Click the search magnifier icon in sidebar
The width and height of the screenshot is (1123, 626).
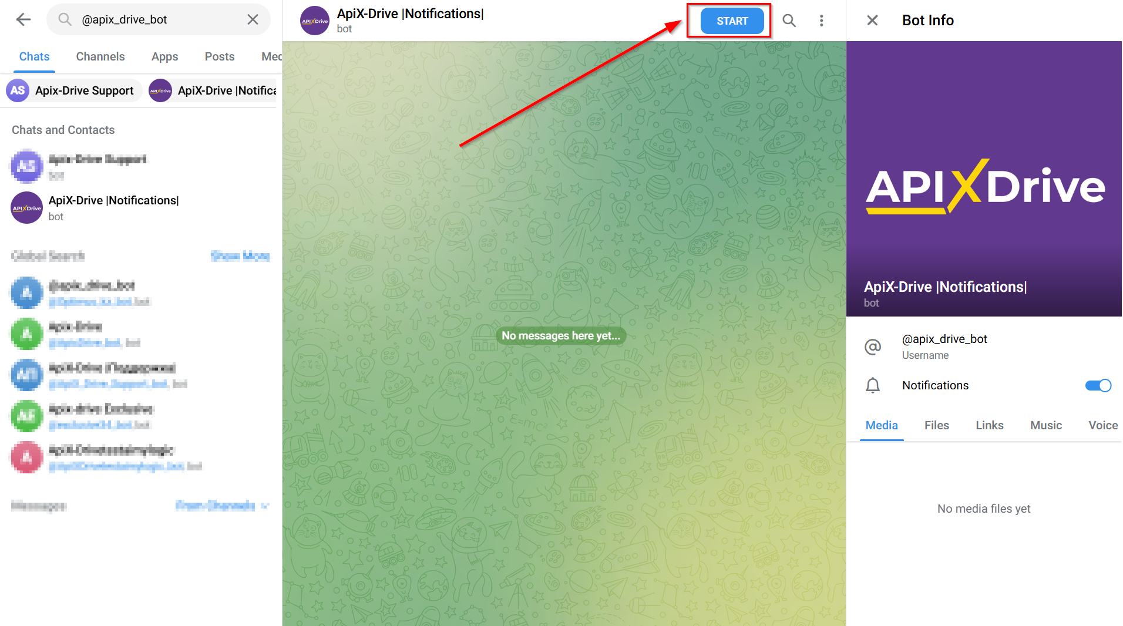(65, 19)
